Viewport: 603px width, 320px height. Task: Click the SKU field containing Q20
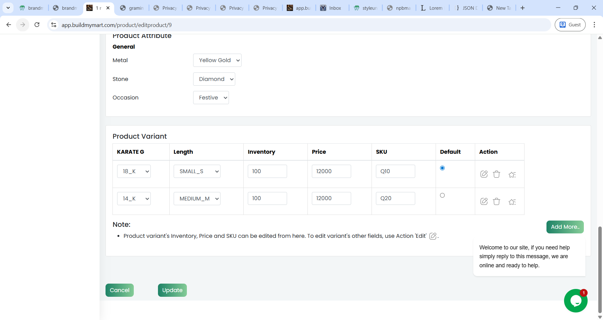click(395, 198)
